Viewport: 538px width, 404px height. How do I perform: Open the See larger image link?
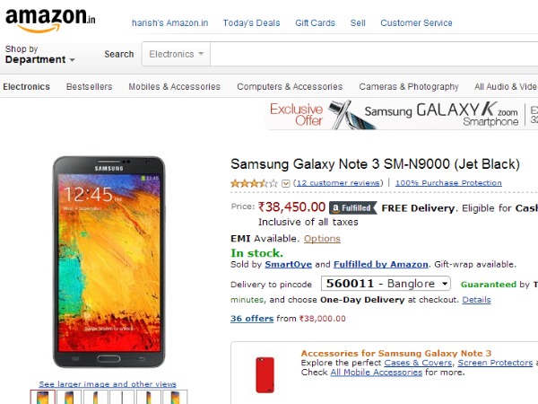tap(108, 384)
